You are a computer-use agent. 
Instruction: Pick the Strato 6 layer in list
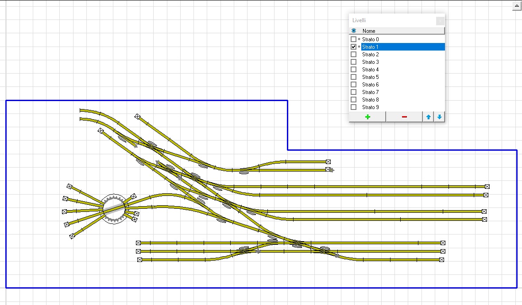point(371,85)
